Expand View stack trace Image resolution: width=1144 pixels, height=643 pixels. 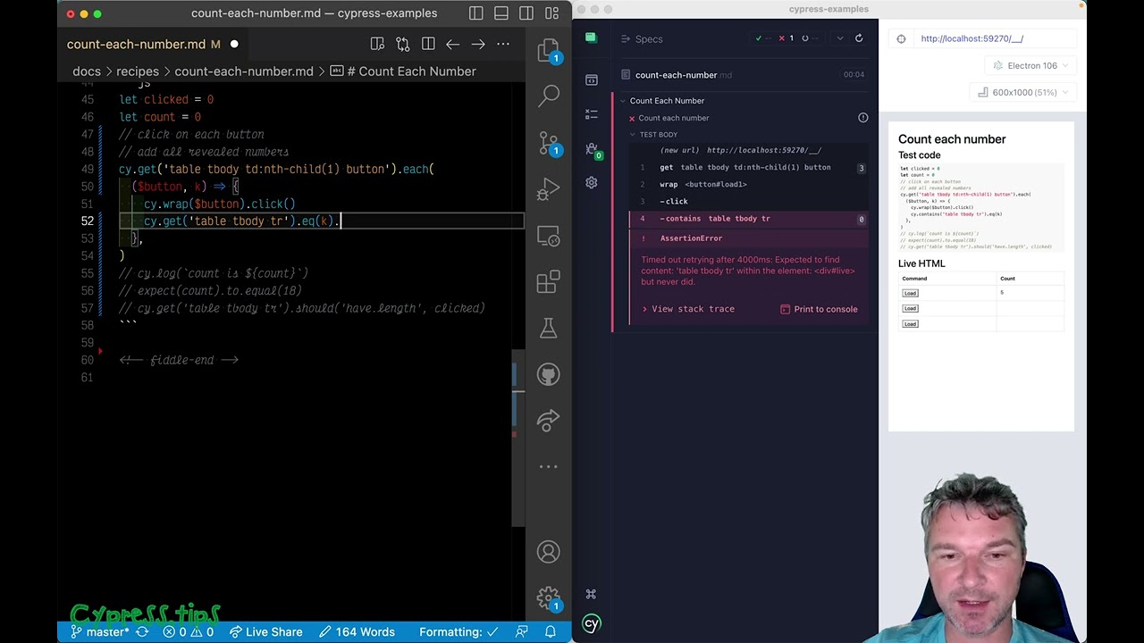click(x=688, y=309)
